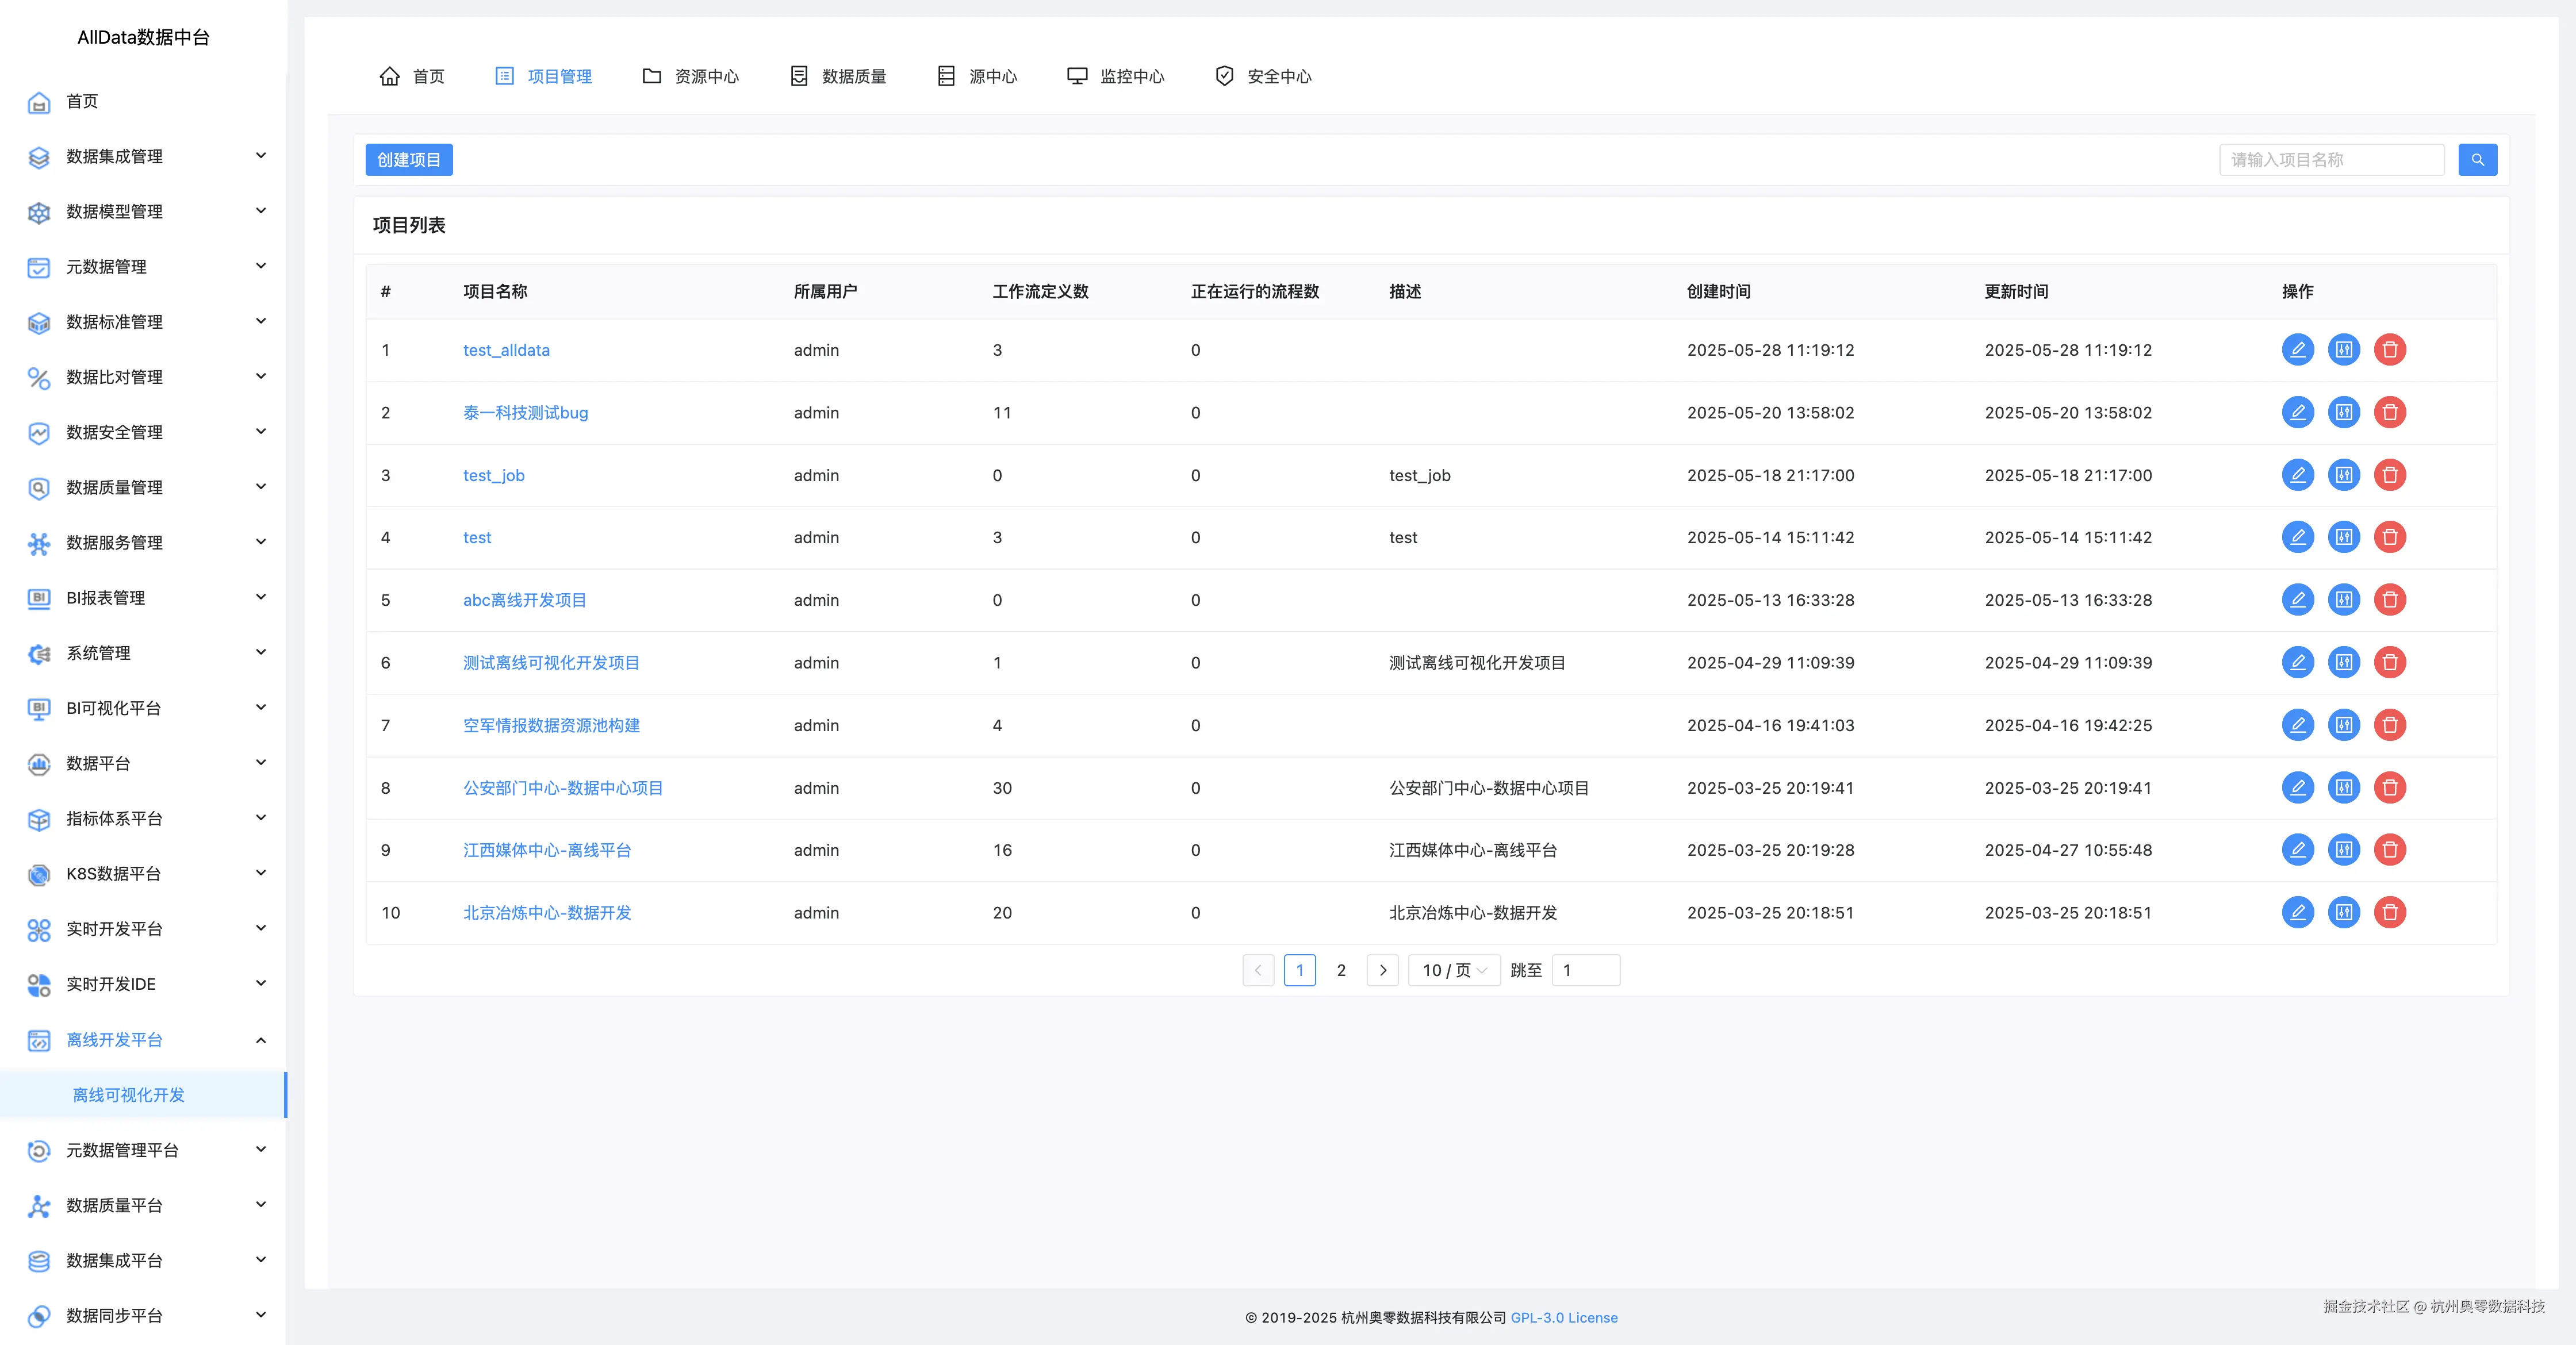Click the delete icon for 北京冶炼中心-数据开发
Image resolution: width=2576 pixels, height=1345 pixels.
(x=2389, y=912)
